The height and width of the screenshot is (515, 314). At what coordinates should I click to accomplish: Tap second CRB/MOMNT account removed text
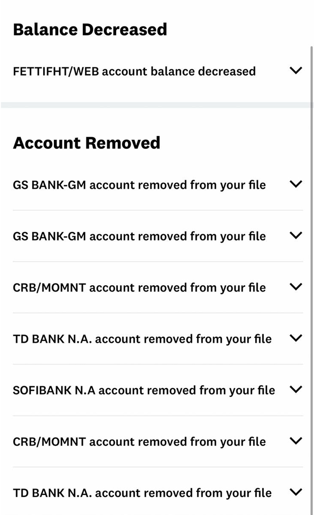tap(139, 442)
